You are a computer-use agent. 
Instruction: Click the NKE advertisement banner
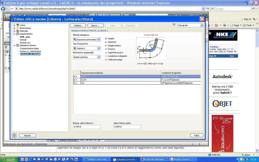pyautogui.click(x=223, y=35)
